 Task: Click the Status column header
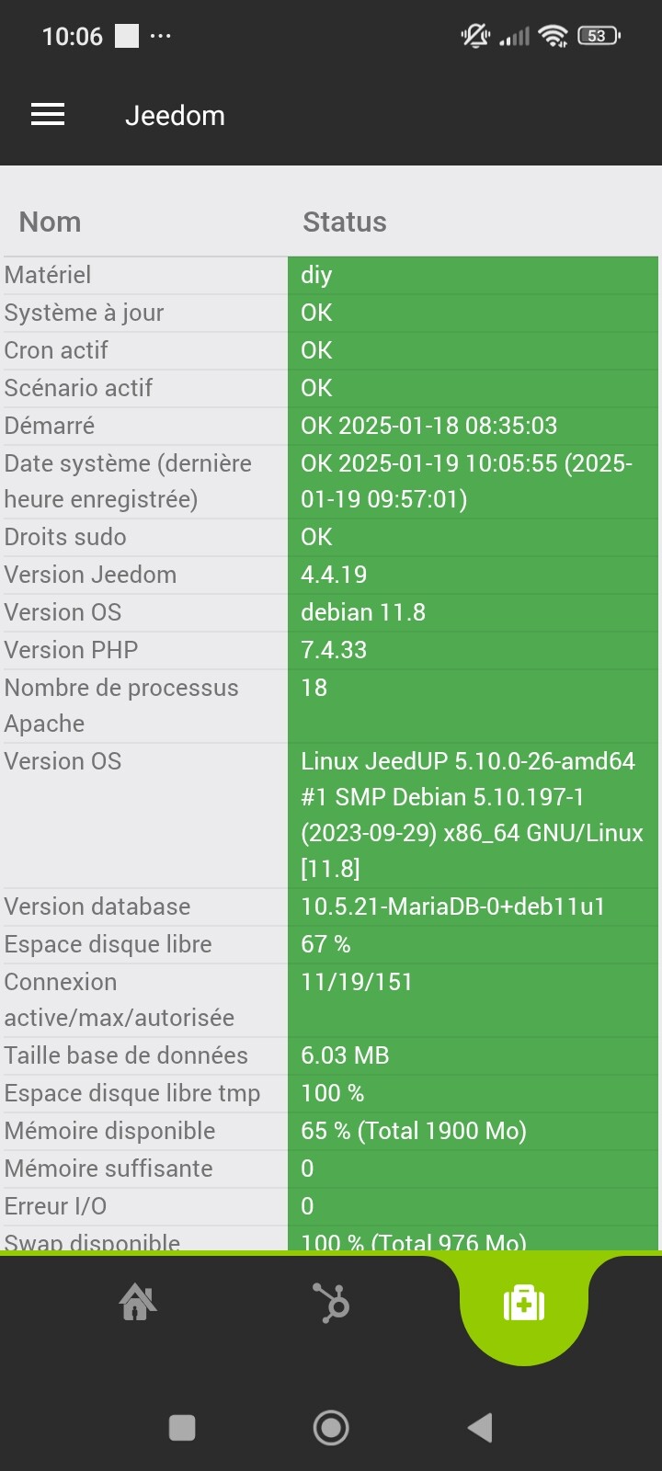[345, 222]
